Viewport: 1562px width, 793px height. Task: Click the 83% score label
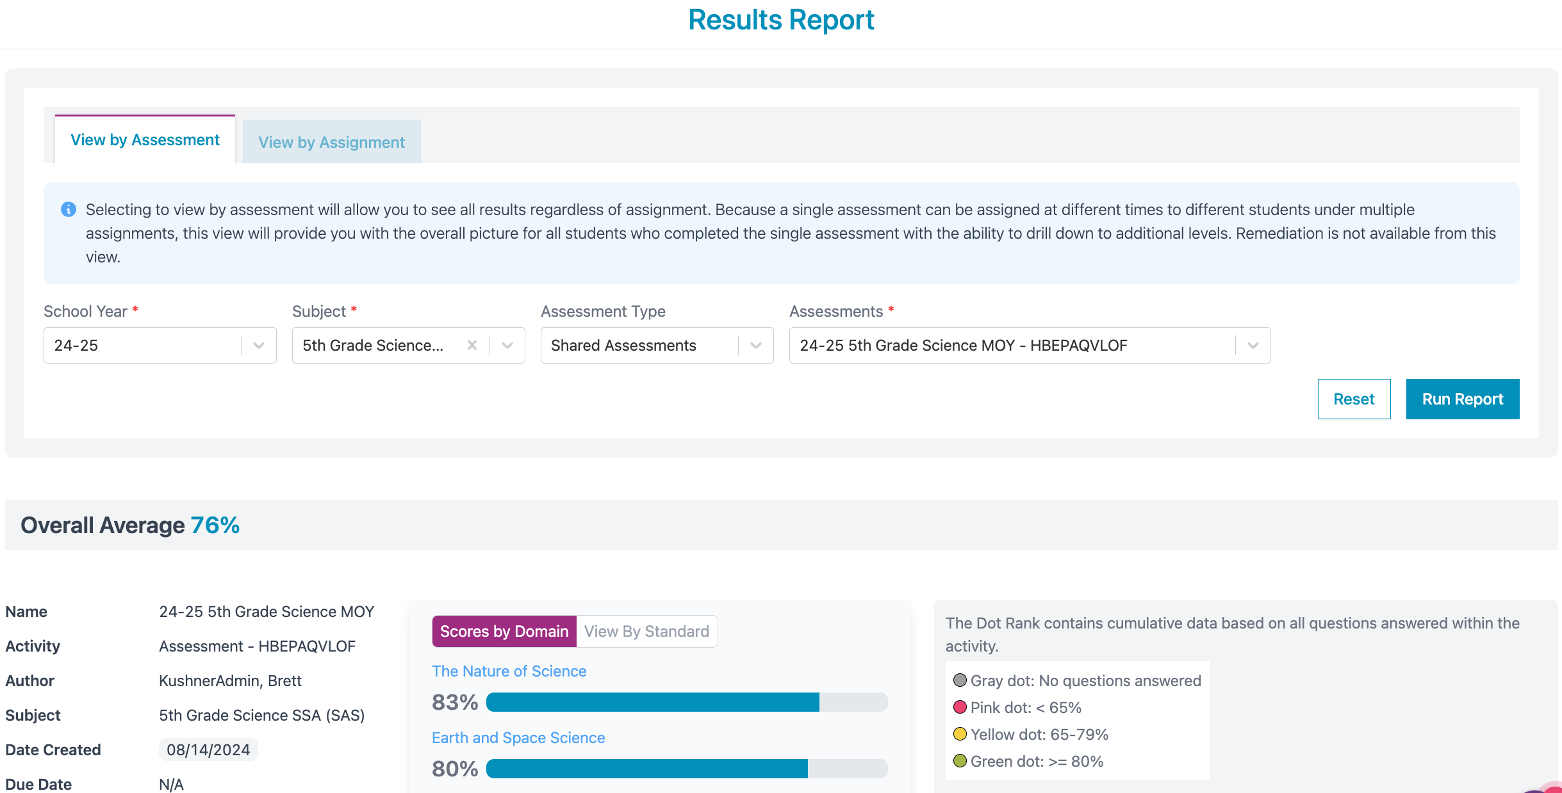455,702
